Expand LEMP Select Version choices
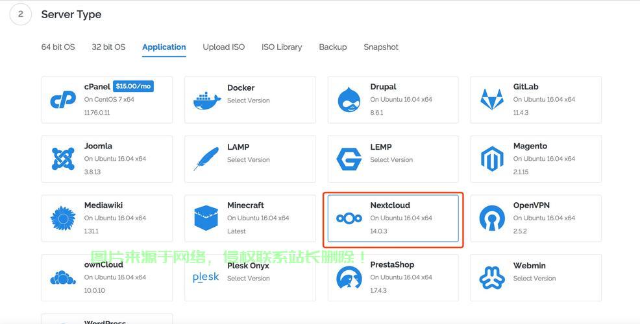 (x=391, y=159)
